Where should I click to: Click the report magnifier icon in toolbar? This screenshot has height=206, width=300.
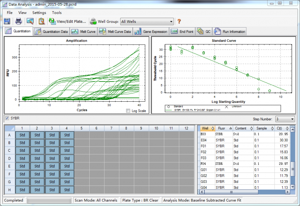tap(41, 21)
